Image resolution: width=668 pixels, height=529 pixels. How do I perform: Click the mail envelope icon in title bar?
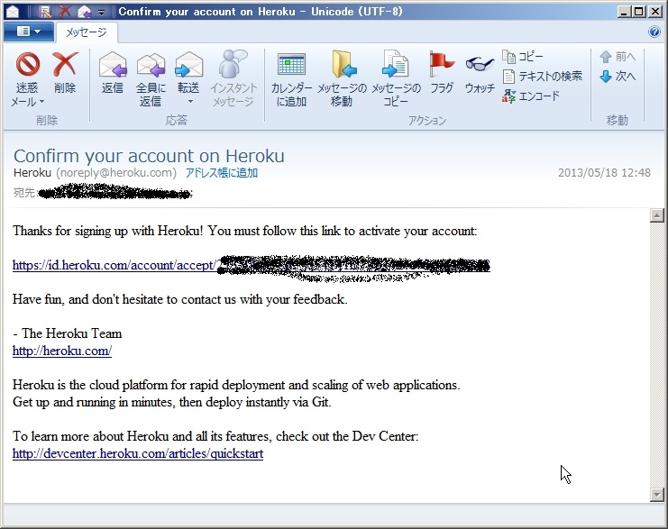tap(13, 12)
